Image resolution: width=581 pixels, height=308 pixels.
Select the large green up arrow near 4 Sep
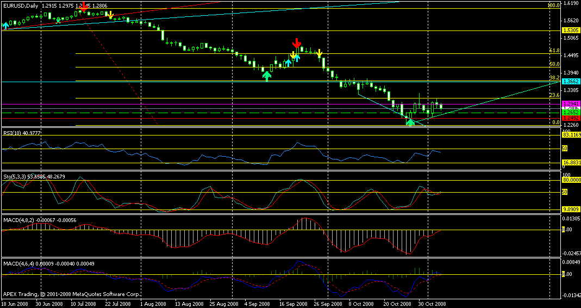(266, 76)
